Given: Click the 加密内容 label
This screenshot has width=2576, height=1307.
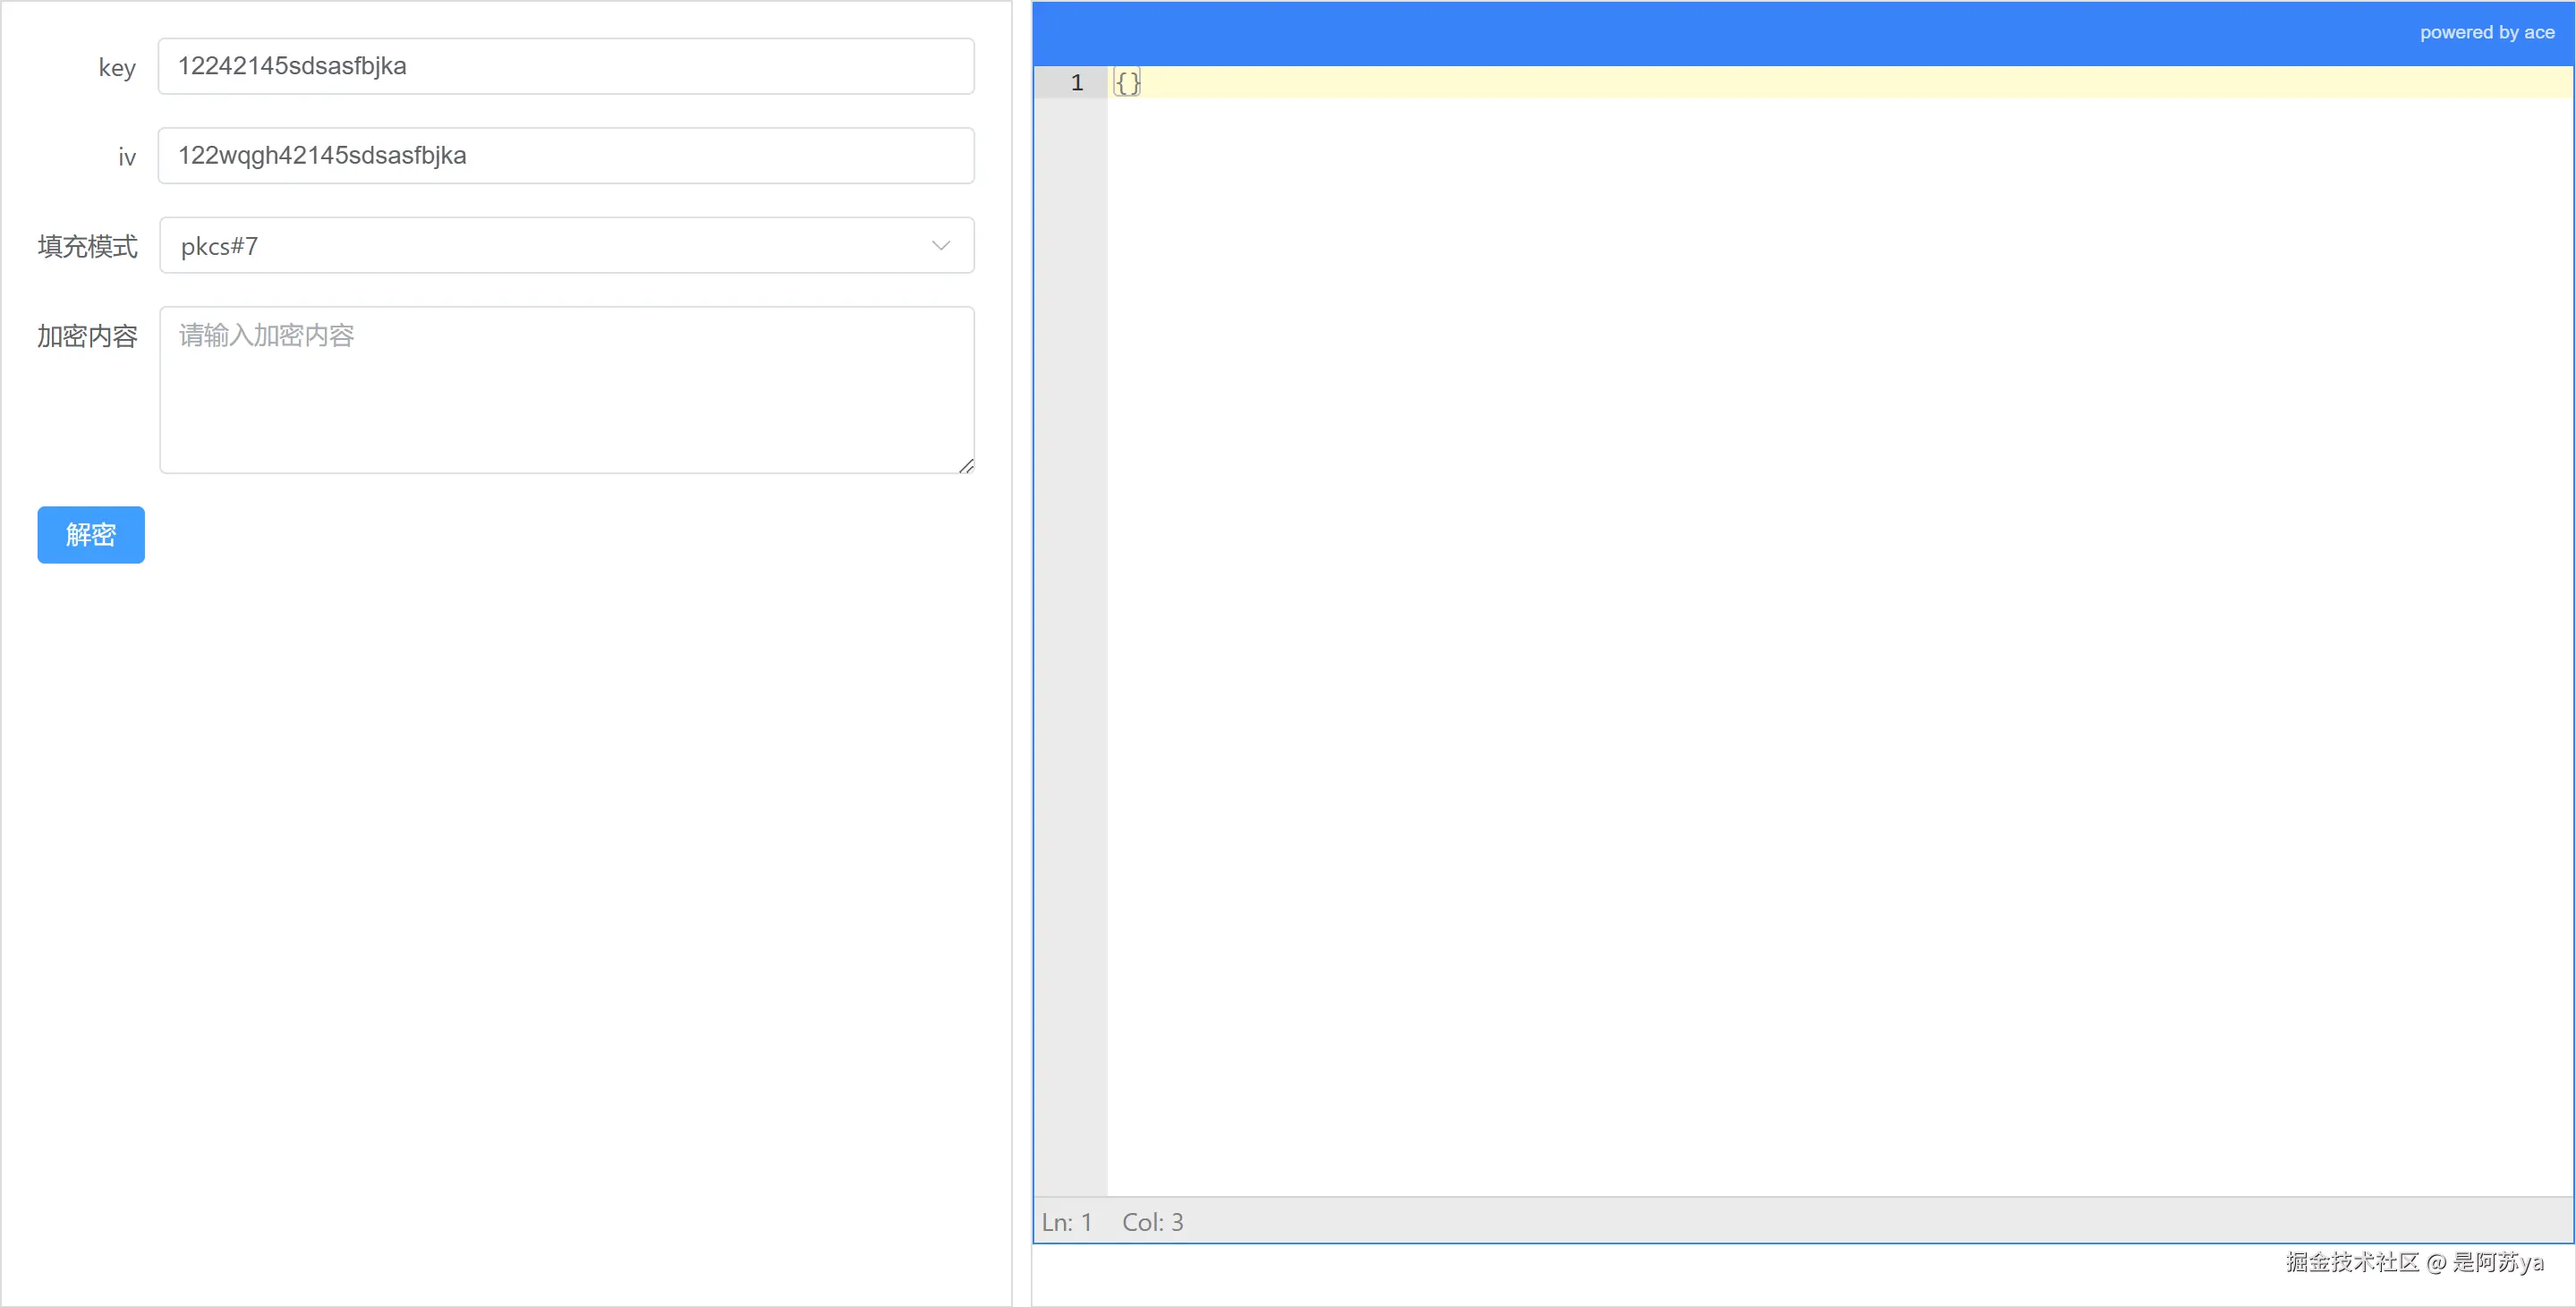Looking at the screenshot, I should click(87, 336).
